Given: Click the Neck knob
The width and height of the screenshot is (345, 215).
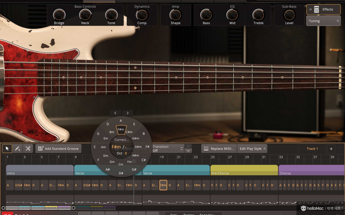Looking at the screenshot, I should [85, 15].
